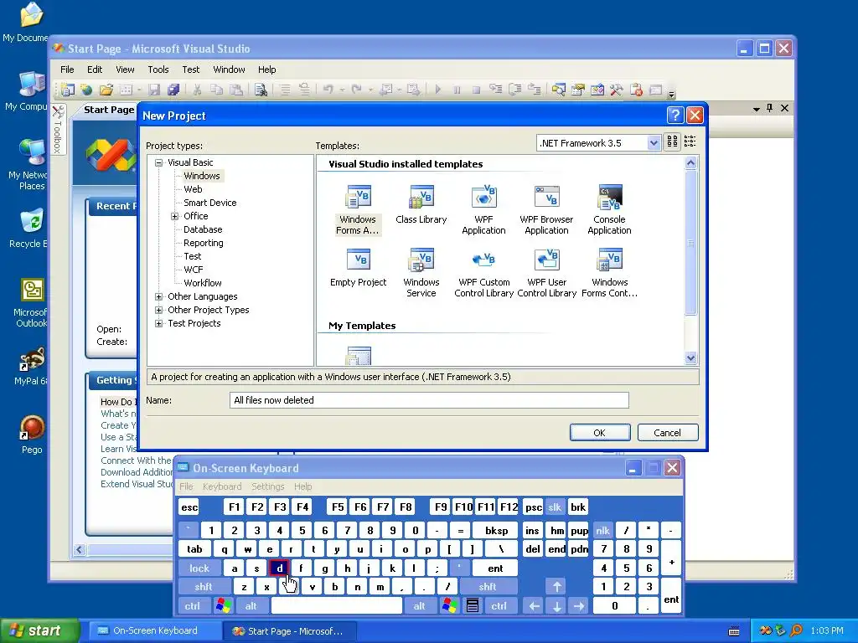Pick the WPF Custom Control Library template

[x=483, y=273]
